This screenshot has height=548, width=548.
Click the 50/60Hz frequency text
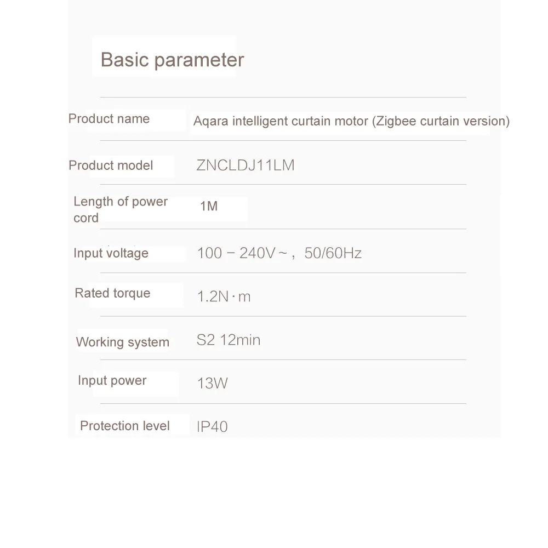(x=333, y=253)
